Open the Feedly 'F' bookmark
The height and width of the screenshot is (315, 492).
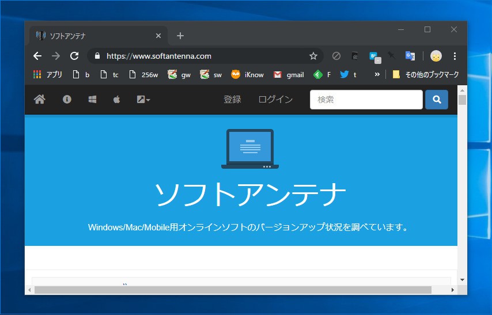(x=322, y=75)
